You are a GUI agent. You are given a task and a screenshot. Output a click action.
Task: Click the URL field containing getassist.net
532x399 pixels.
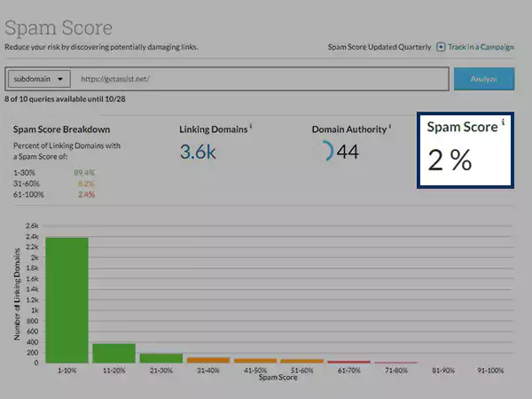[x=257, y=79]
